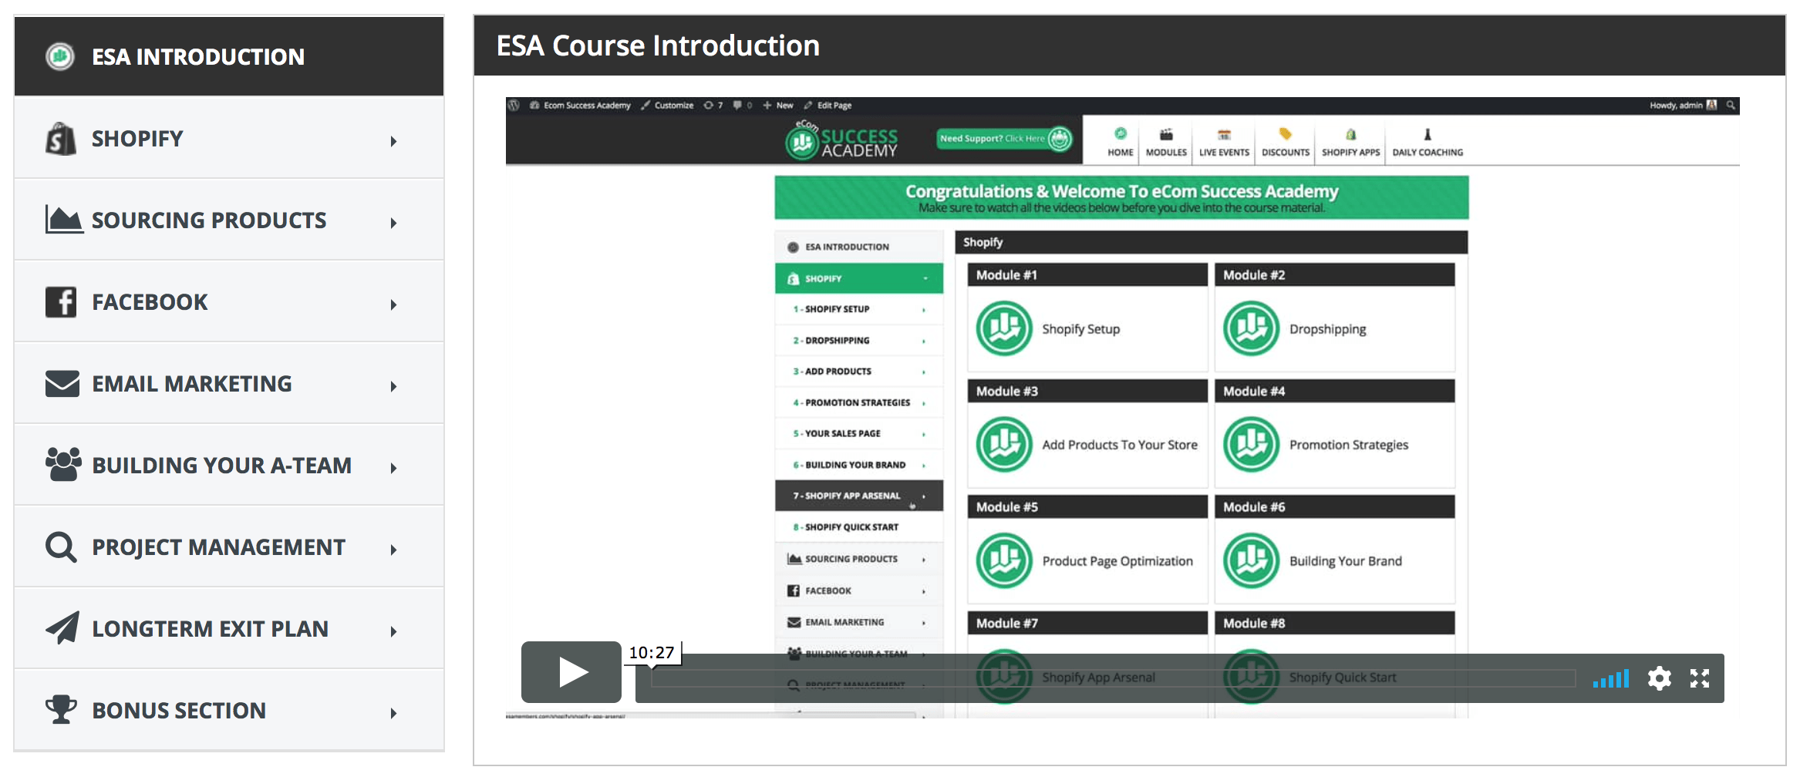Viewport: 1800px width, 777px height.
Task: Click Need Support? Click Here button
Action: (1004, 139)
